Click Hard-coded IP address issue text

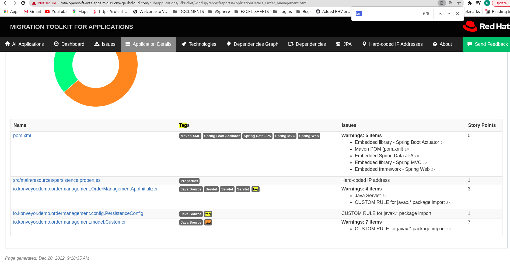point(365,180)
